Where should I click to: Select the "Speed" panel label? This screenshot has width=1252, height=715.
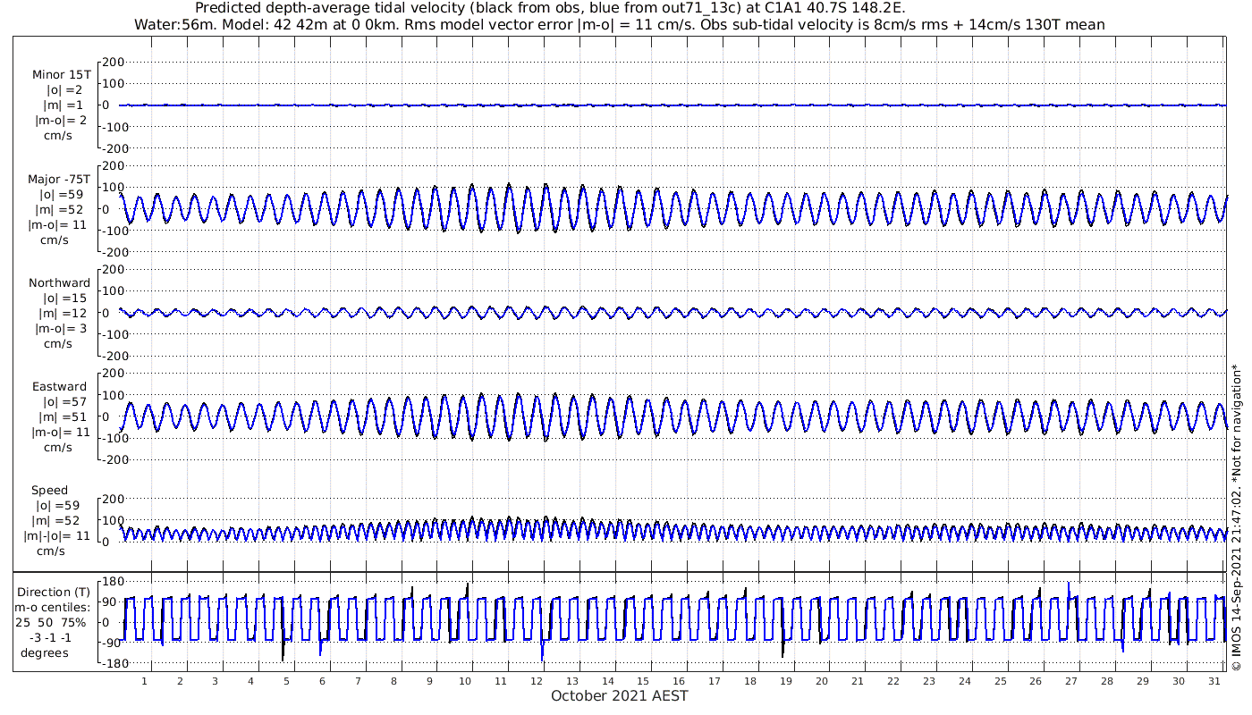click(x=49, y=491)
